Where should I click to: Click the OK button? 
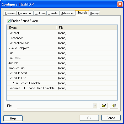89,118
